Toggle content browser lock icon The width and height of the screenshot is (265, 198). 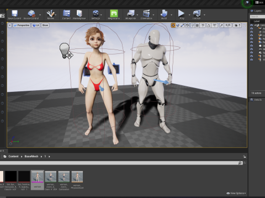pyautogui.click(x=245, y=156)
